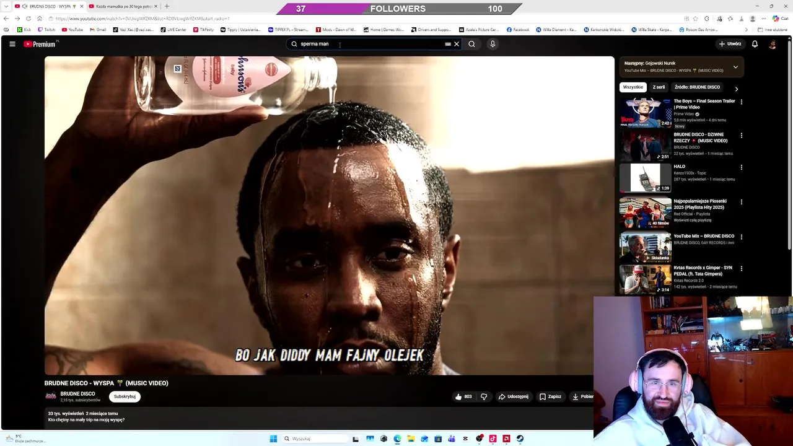The width and height of the screenshot is (793, 446).
Task: Click the taskbar Wyszukaj search box
Action: click(x=314, y=439)
